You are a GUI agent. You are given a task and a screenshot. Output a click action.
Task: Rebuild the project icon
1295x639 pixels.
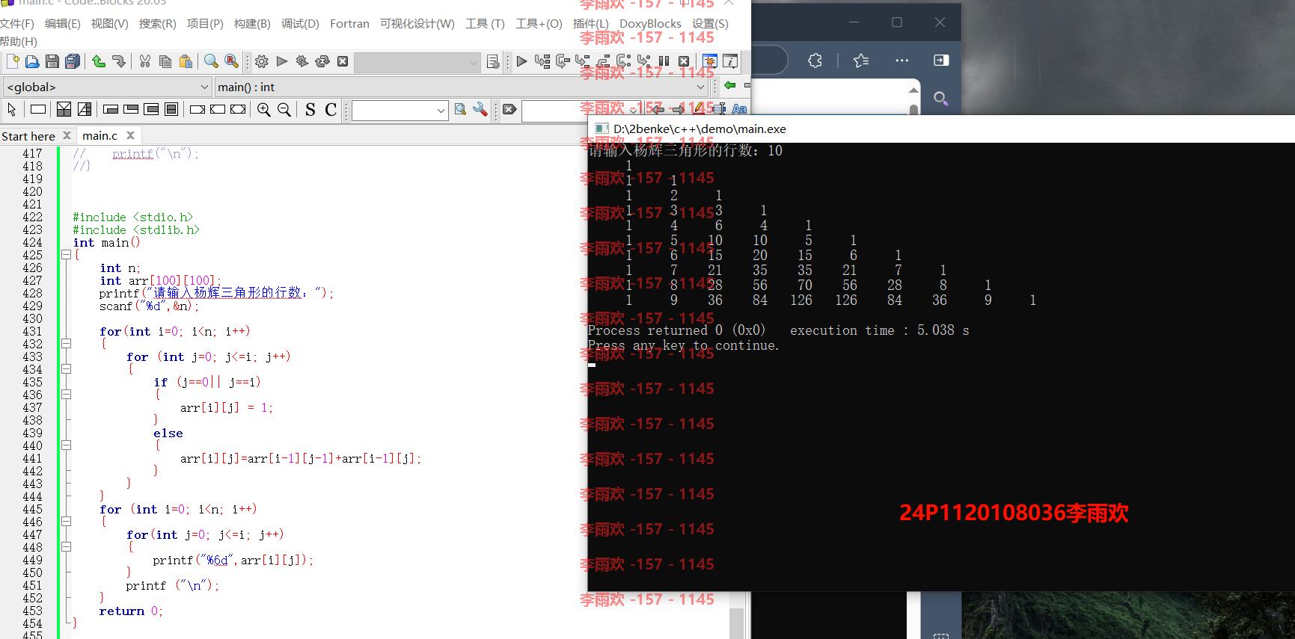point(322,61)
